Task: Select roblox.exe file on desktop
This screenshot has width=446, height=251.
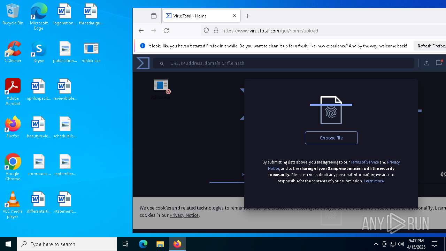Action: click(91, 52)
